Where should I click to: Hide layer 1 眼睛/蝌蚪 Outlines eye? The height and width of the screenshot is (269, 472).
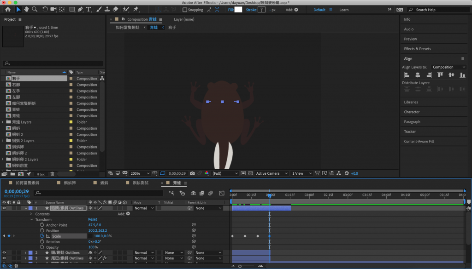click(x=4, y=208)
